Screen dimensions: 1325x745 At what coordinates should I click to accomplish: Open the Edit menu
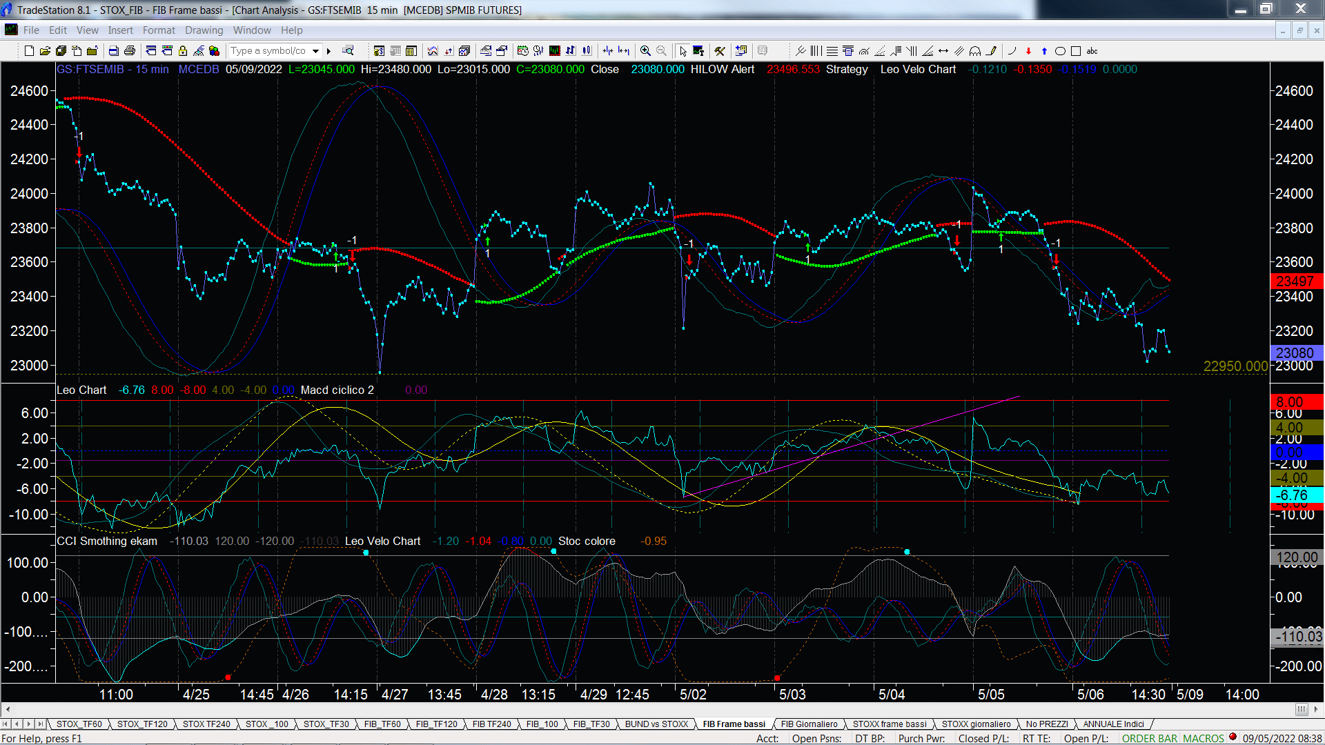[x=58, y=30]
